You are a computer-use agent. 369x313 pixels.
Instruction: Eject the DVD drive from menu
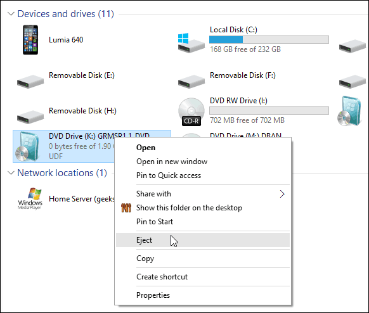[x=203, y=240]
